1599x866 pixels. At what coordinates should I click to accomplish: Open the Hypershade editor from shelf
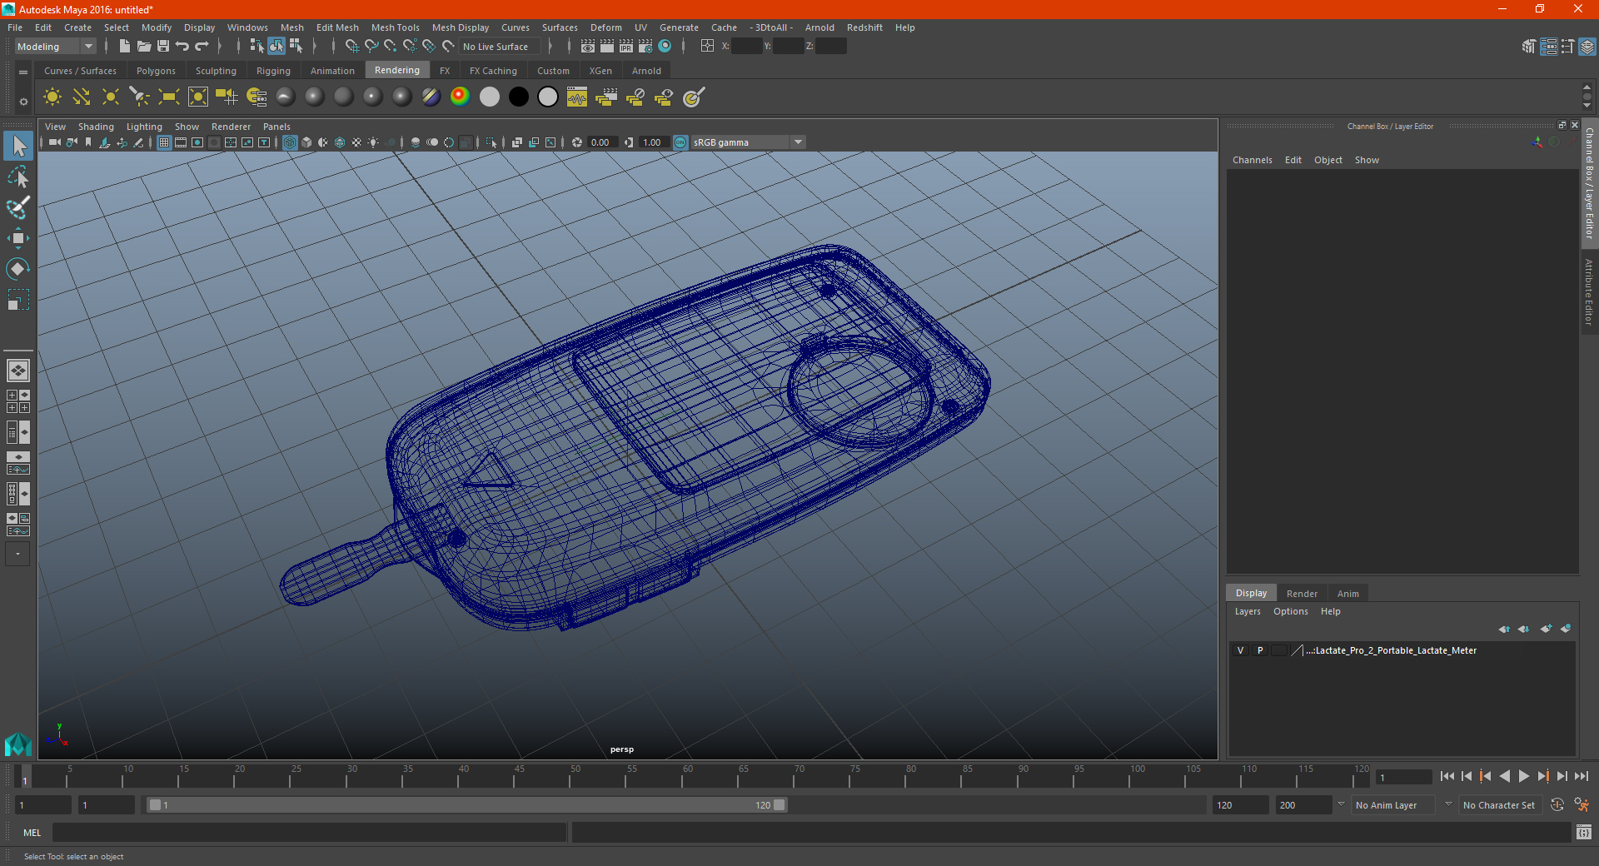577,97
